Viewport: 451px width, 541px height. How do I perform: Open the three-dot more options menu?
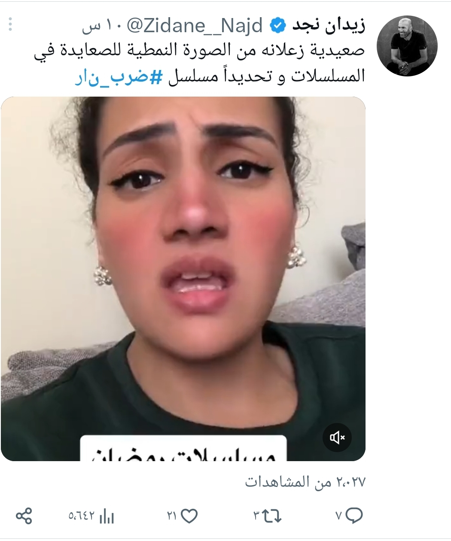11,24
